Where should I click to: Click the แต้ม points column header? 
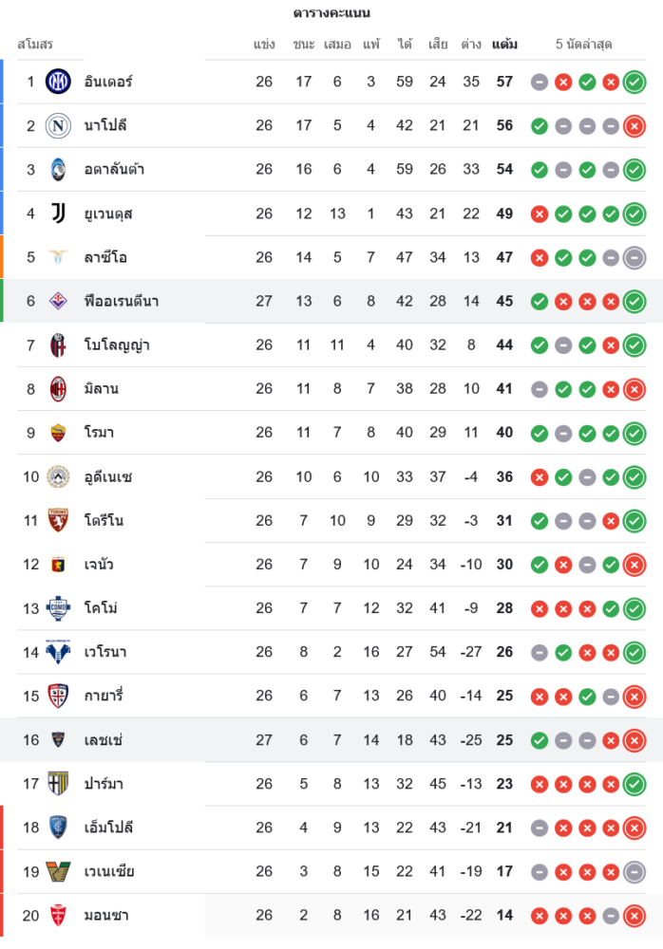(x=504, y=45)
